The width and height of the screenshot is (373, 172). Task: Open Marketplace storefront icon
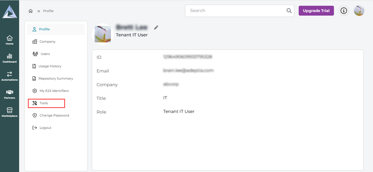[10, 110]
